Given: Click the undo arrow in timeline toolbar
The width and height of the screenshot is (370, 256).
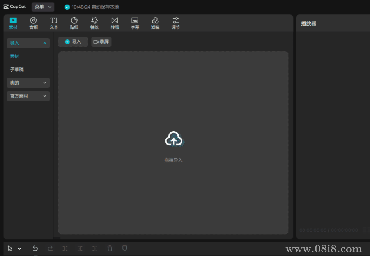Looking at the screenshot, I should pos(35,248).
